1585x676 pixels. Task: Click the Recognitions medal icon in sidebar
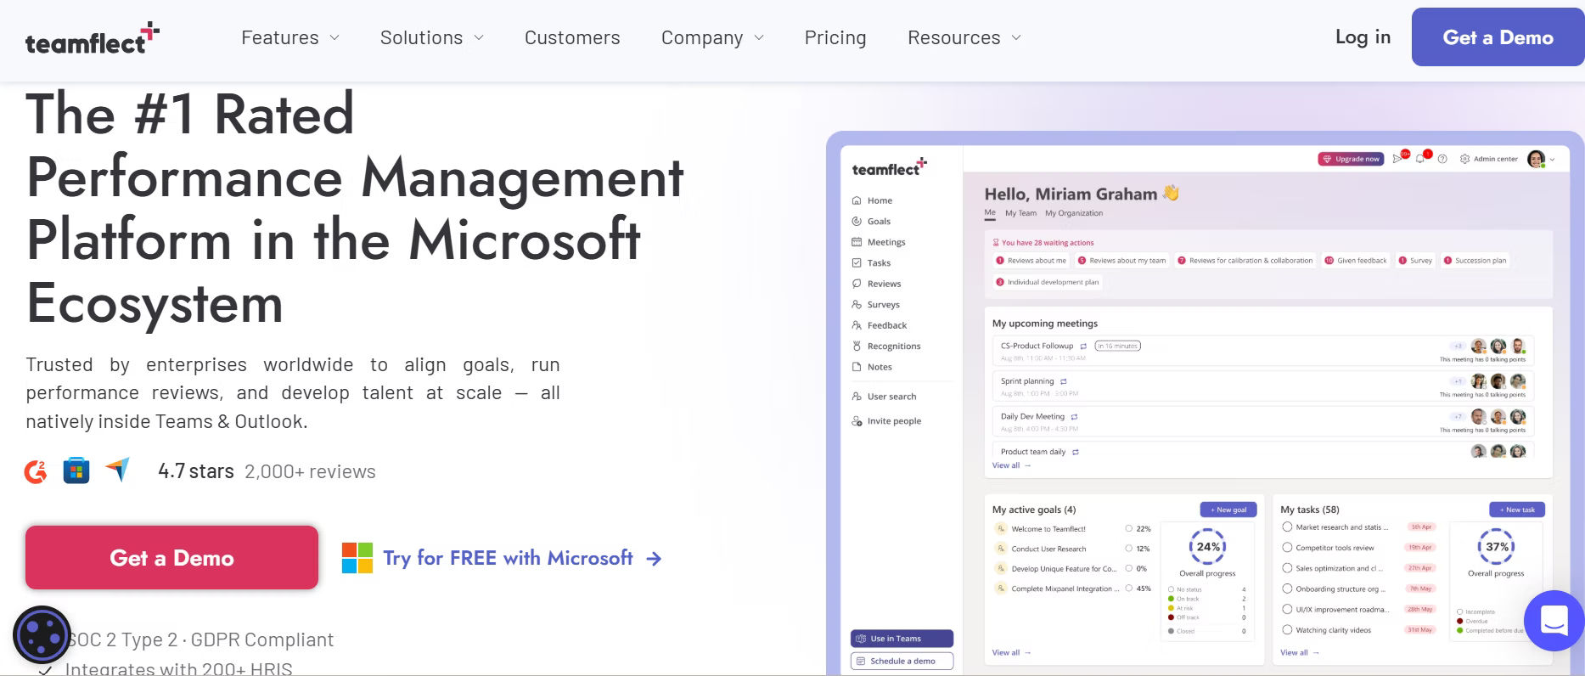point(857,346)
